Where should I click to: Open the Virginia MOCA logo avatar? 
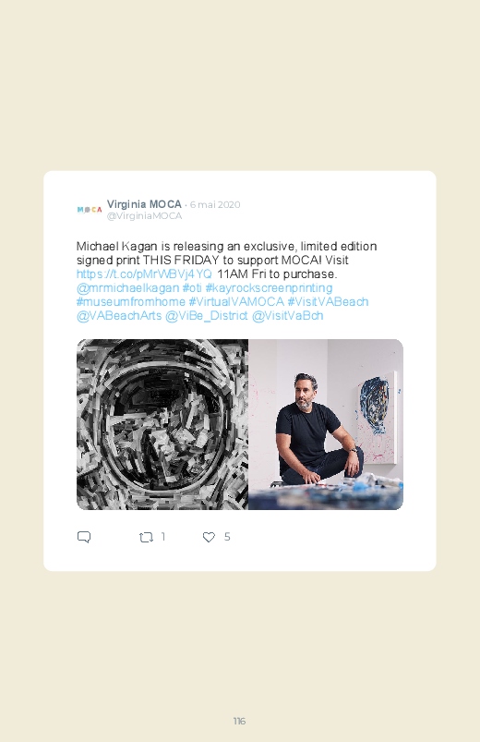(x=90, y=210)
